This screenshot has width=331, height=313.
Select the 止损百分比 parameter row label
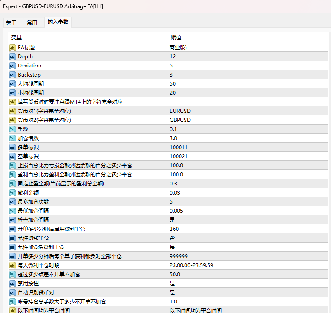tap(75, 165)
